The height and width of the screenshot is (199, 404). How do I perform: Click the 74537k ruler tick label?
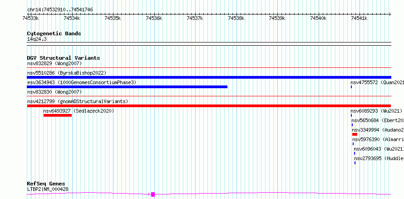195,18
